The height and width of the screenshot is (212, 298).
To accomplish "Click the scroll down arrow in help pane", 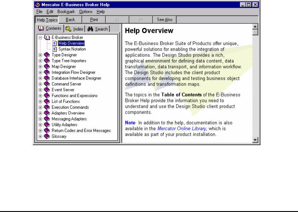I will [255, 140].
